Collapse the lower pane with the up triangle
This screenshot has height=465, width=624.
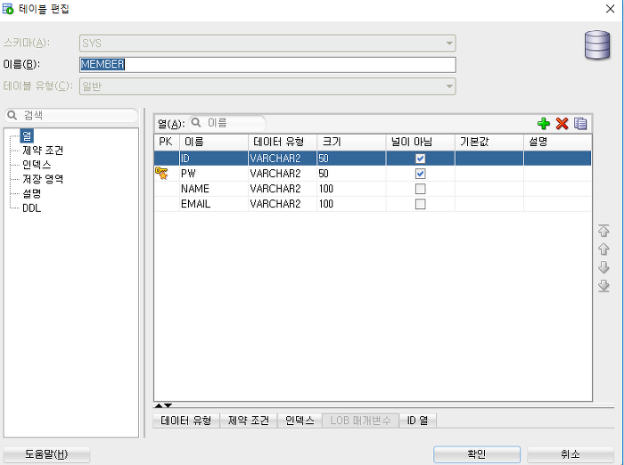159,405
